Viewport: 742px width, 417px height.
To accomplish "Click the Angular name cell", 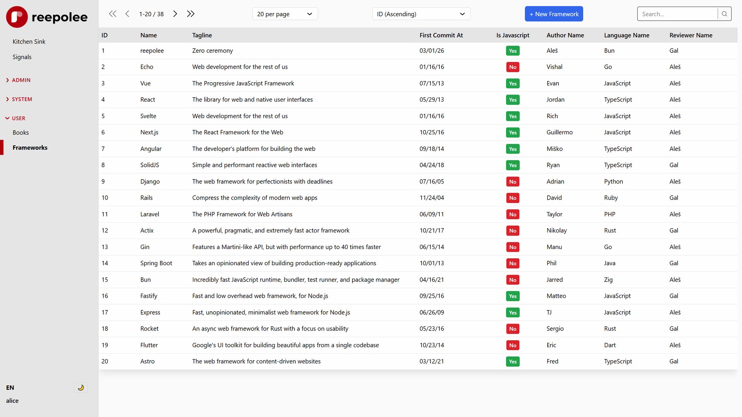I will (151, 149).
